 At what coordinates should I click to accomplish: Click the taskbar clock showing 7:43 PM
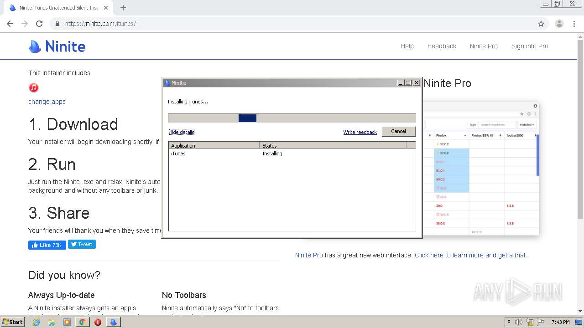click(560, 322)
